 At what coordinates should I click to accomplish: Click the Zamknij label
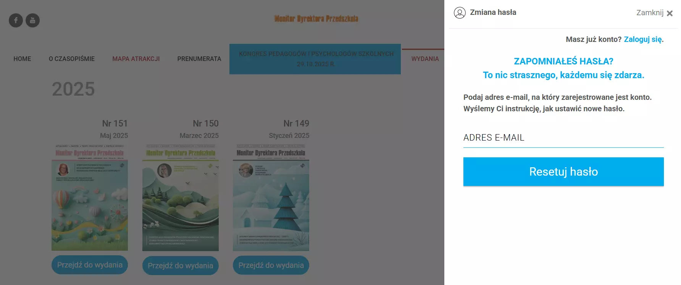tap(650, 13)
